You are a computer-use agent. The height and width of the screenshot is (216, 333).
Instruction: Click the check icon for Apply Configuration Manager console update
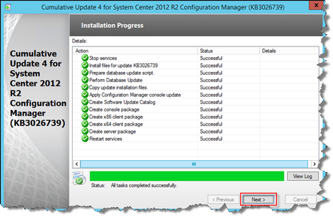(85, 95)
